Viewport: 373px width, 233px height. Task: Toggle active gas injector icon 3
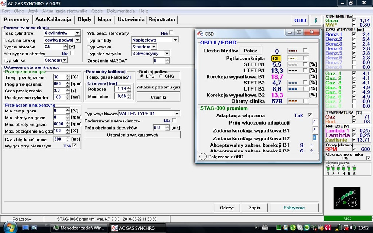click(338, 169)
